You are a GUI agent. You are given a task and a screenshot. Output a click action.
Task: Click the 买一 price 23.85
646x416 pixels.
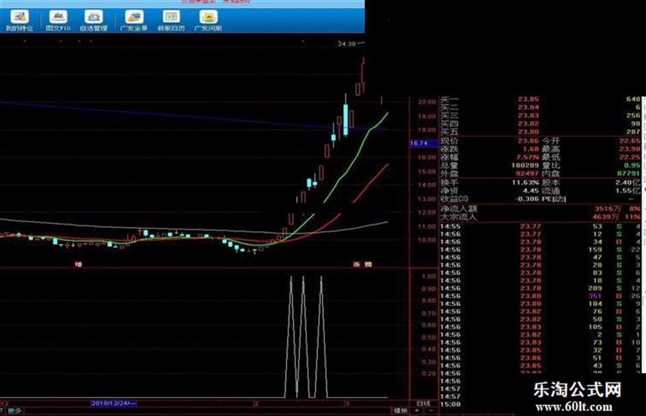[528, 99]
